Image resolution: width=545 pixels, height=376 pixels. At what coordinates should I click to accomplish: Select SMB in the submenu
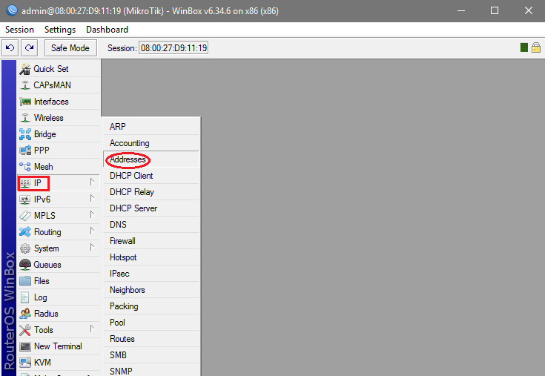(151, 355)
